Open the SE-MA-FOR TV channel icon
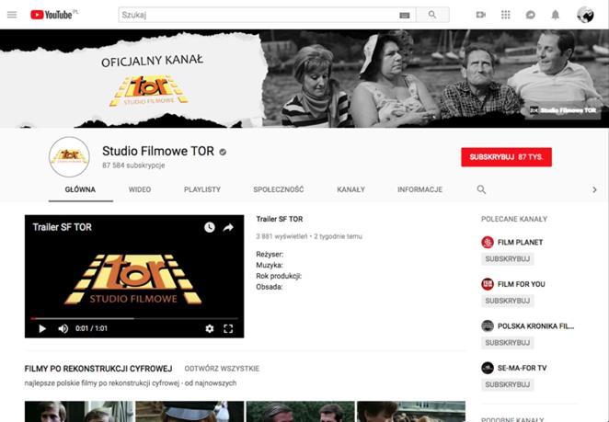This screenshot has width=609, height=422. tap(488, 368)
